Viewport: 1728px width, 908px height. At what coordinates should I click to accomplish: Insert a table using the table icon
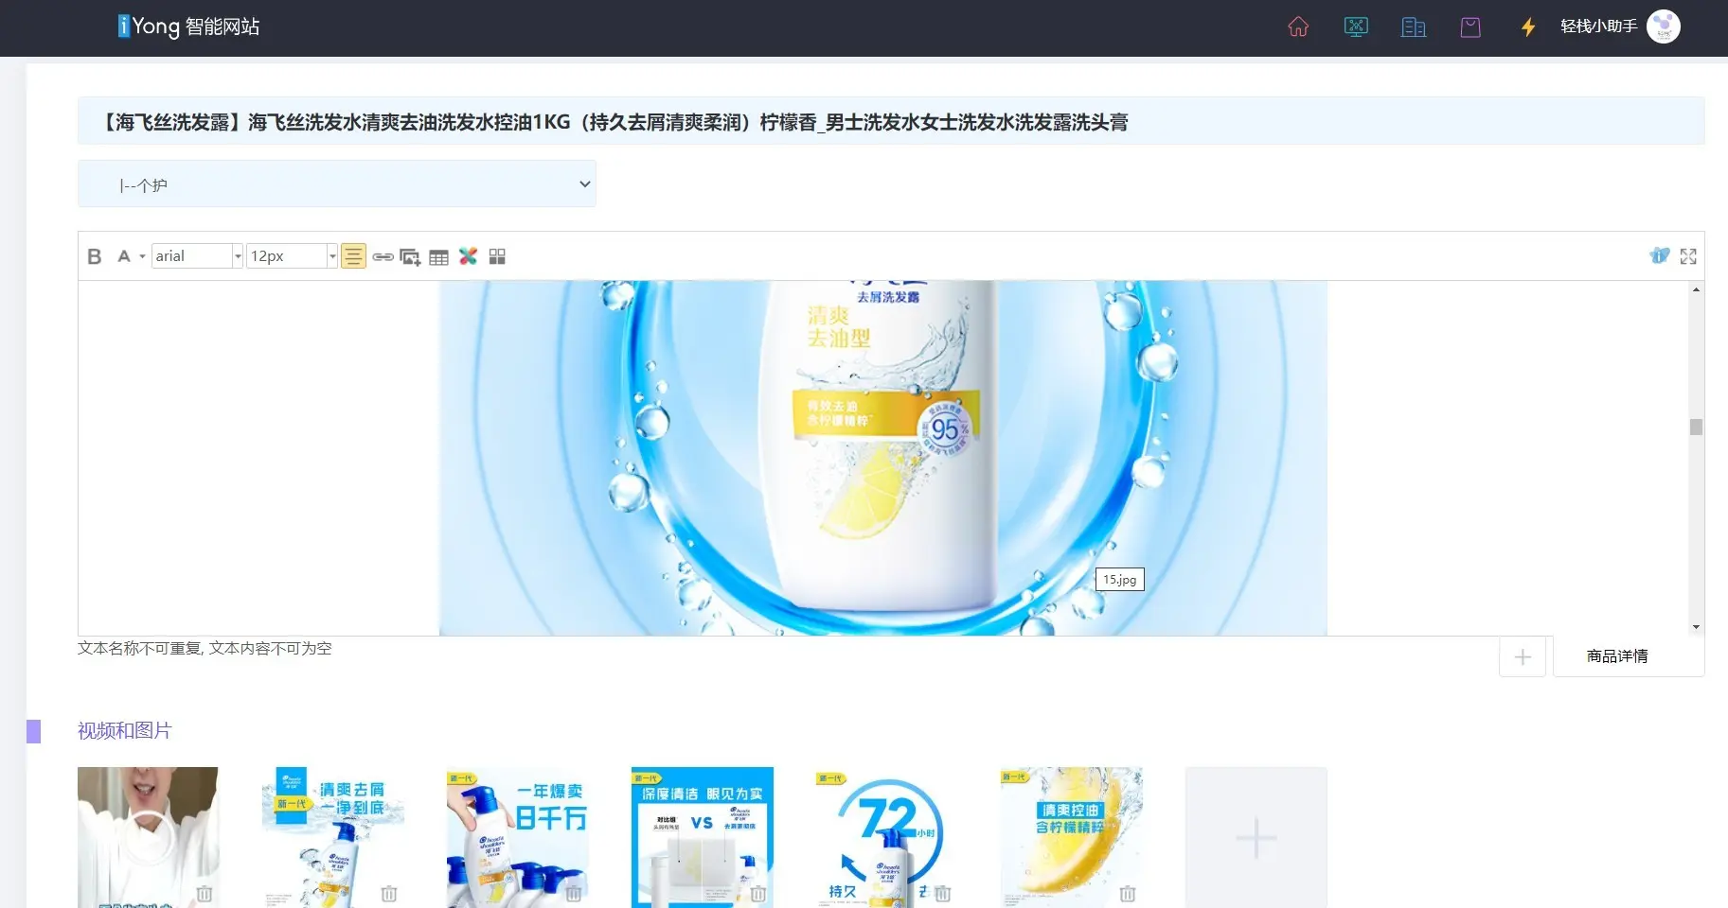click(x=438, y=257)
